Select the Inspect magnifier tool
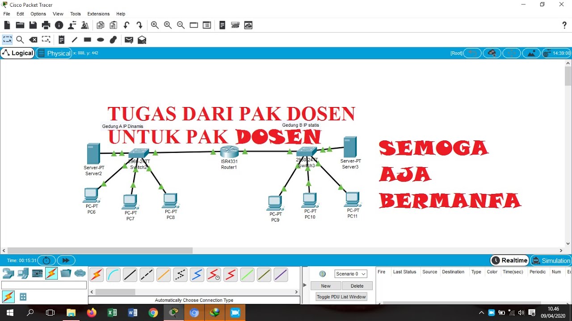The image size is (572, 321). (x=20, y=40)
